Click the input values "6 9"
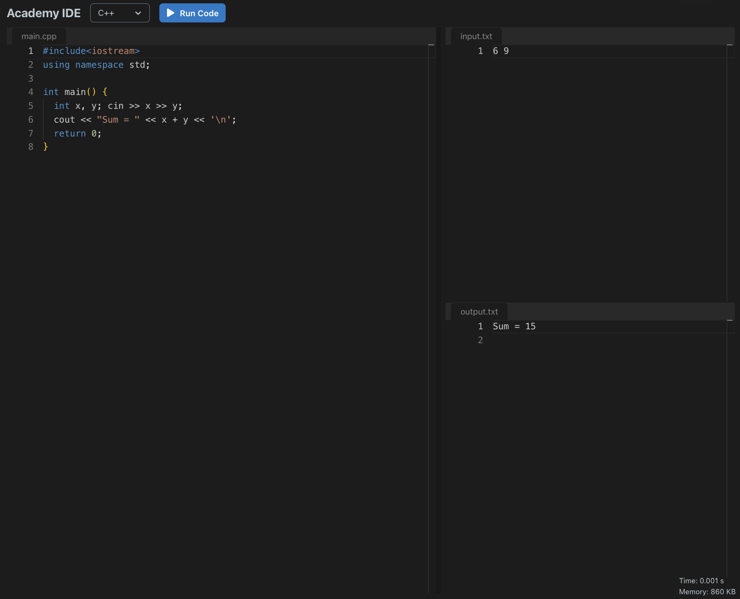The image size is (740, 599). coord(500,51)
